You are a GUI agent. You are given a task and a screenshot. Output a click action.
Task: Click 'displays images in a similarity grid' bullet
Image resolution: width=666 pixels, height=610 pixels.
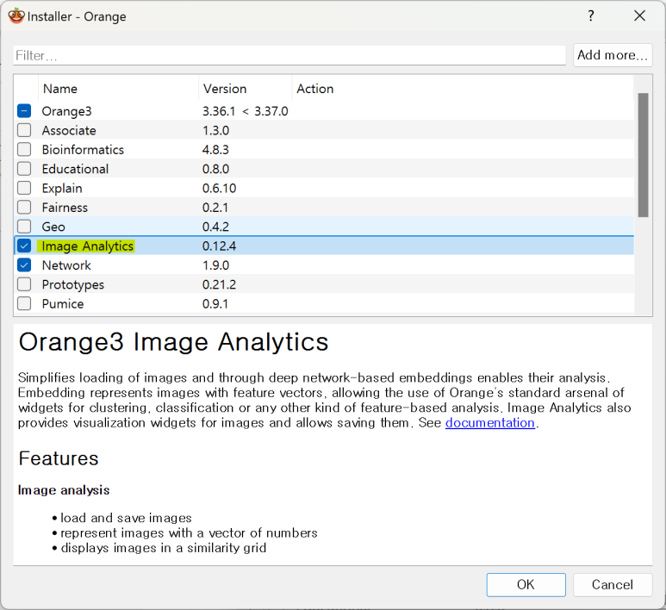(164, 548)
